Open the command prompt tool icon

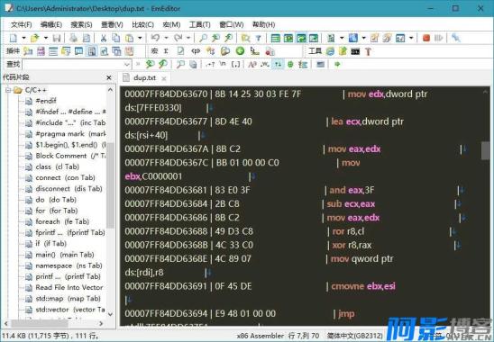[x=355, y=51]
